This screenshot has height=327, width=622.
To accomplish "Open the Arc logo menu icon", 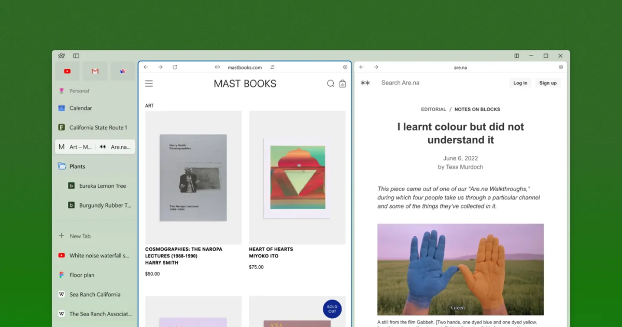I will tap(62, 56).
